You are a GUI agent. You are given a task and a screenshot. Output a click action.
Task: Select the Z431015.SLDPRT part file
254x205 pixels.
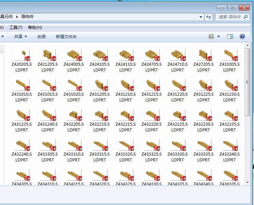(x=48, y=91)
